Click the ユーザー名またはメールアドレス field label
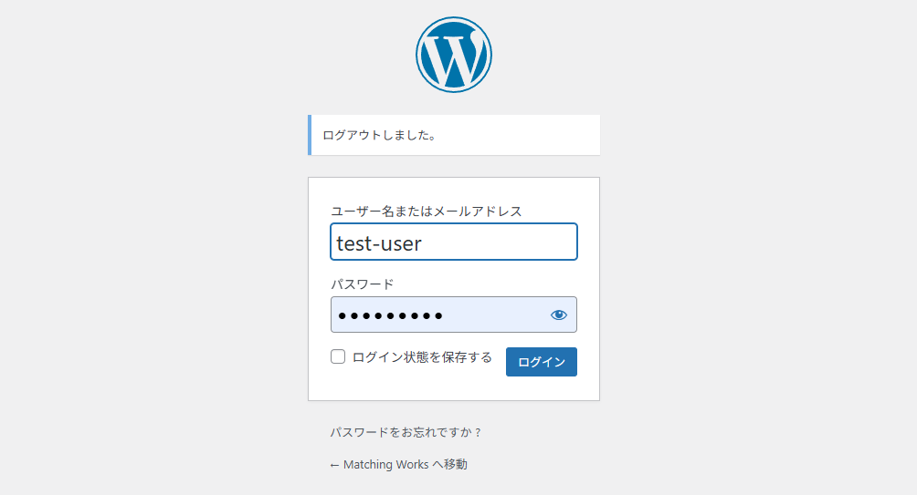The image size is (917, 495). coord(426,211)
